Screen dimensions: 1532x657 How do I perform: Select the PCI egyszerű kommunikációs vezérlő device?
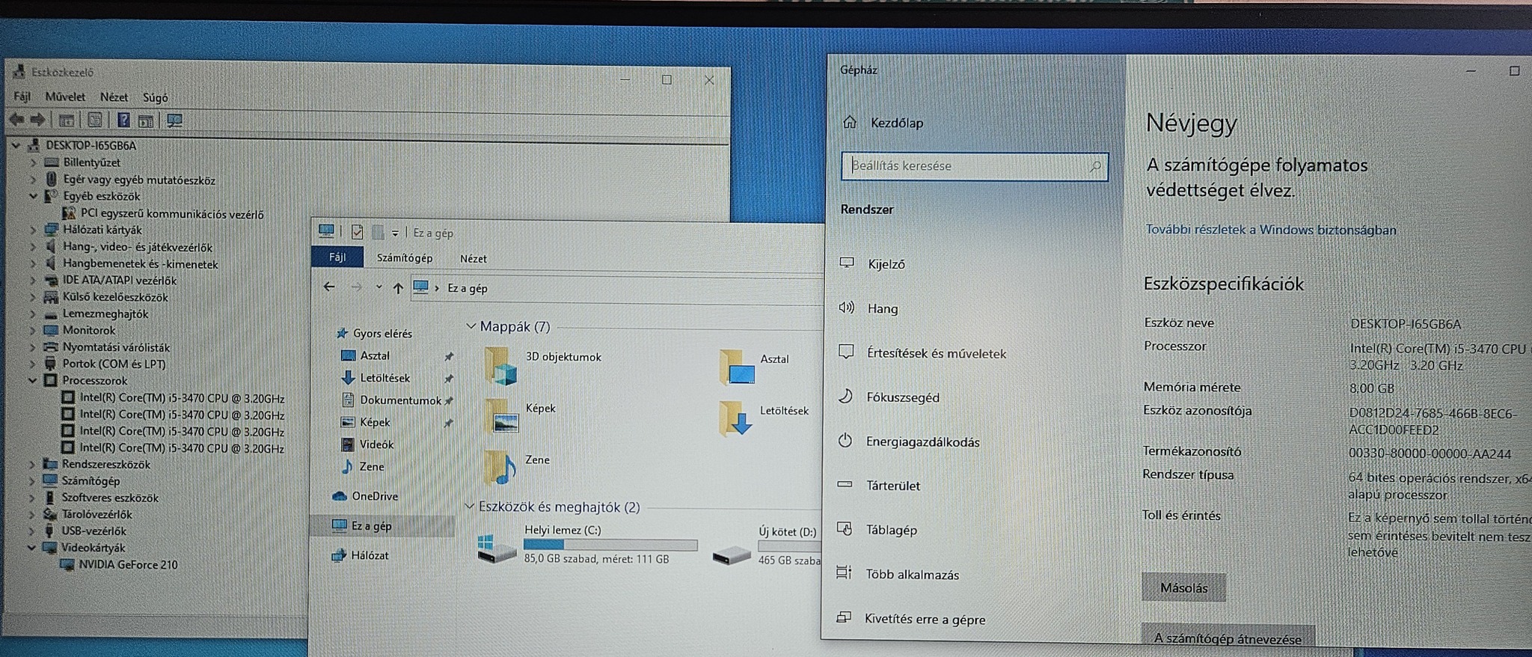[172, 214]
